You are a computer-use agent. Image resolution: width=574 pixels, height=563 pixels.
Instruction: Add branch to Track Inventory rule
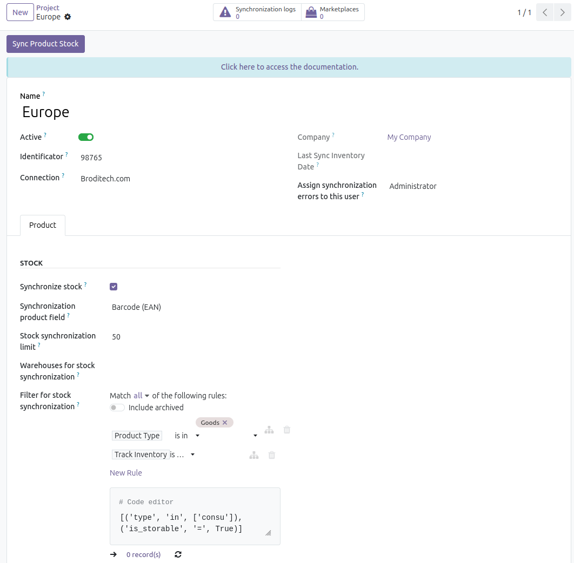(254, 455)
